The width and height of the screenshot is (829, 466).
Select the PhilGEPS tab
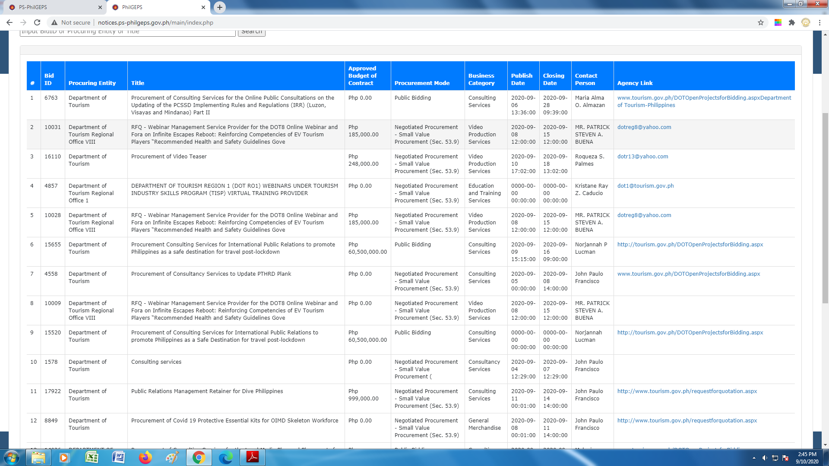[159, 7]
